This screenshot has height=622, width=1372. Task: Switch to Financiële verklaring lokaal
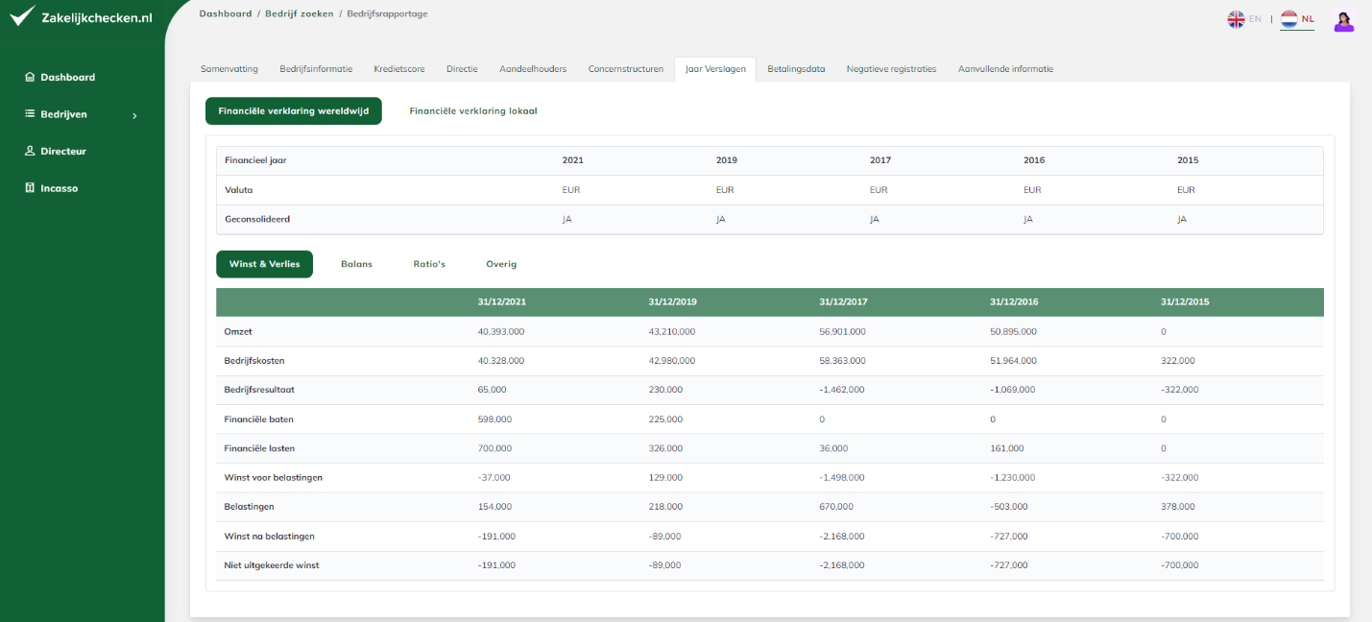473,111
